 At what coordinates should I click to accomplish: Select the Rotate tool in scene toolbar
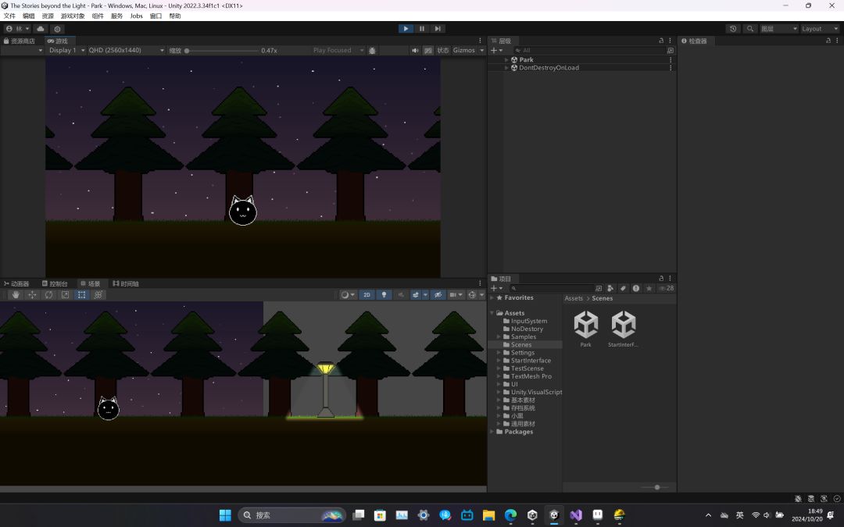coord(48,295)
